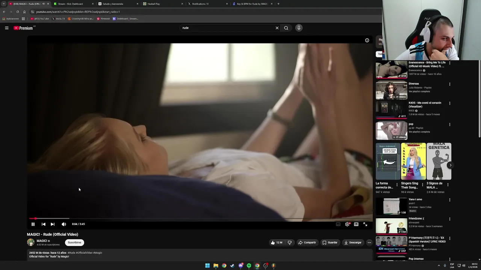Open options for P1Harmony EX video
Screen dimensions: 481x270
click(x=449, y=238)
